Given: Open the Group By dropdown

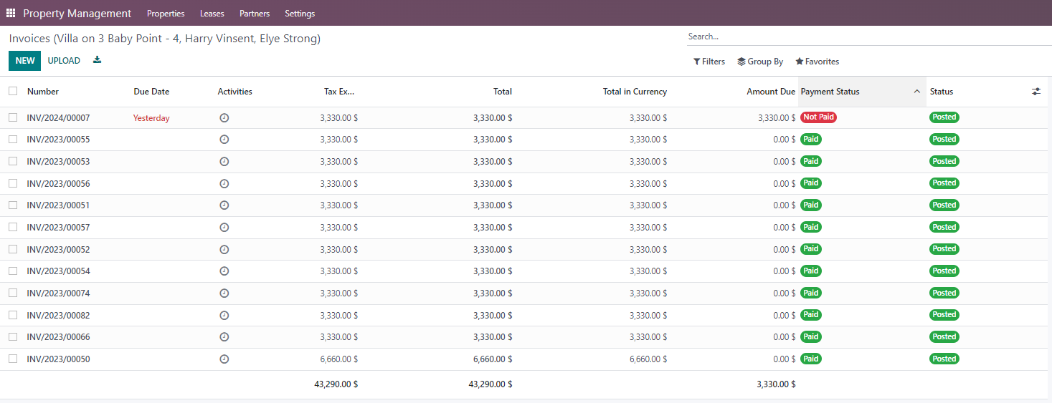Looking at the screenshot, I should 760,62.
